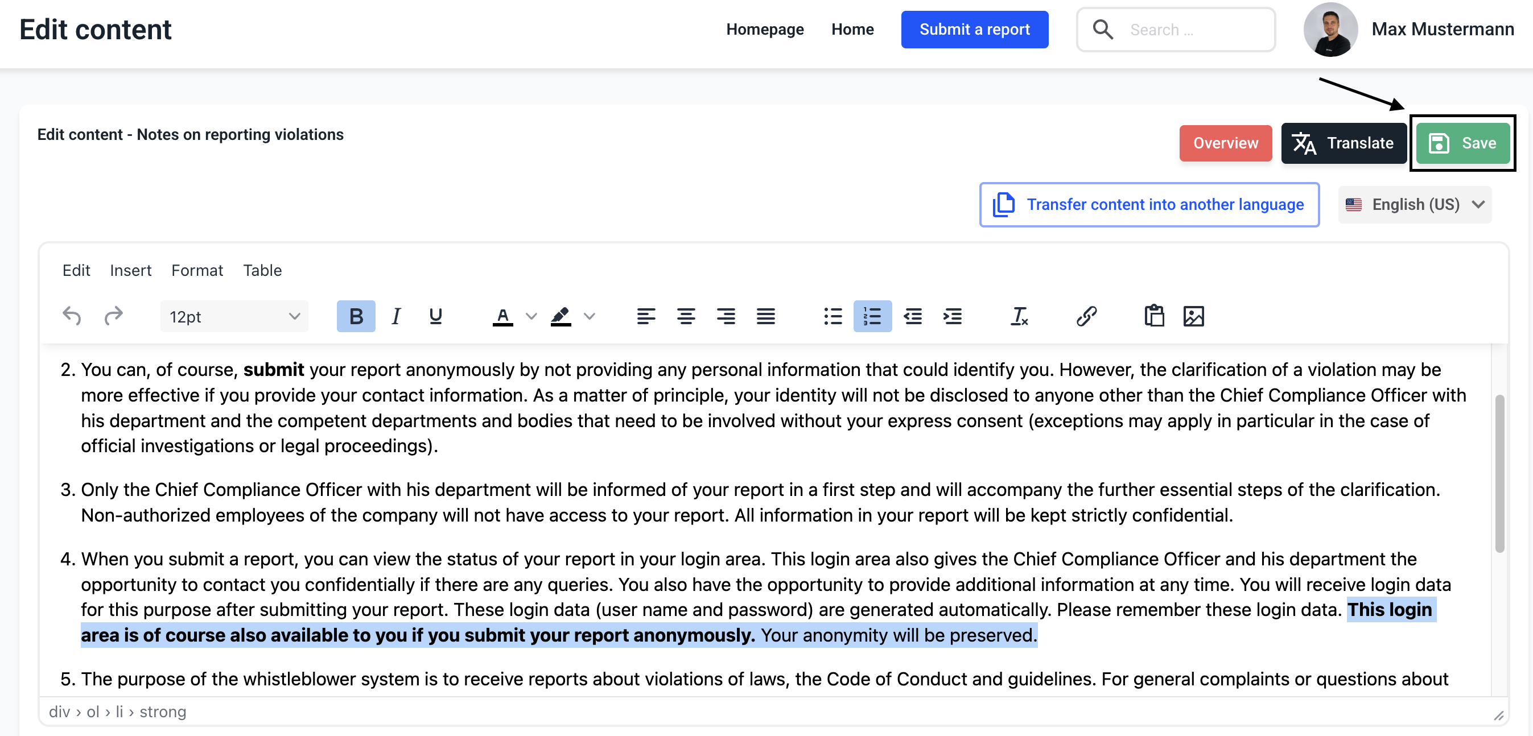Toggle italic formatting
Screen dimensions: 1533x736
pos(395,316)
